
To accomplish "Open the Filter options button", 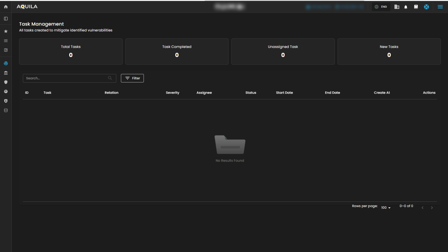I will tap(132, 78).
